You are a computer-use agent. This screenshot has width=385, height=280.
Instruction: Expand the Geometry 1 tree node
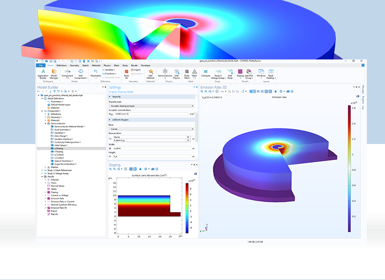(45, 117)
